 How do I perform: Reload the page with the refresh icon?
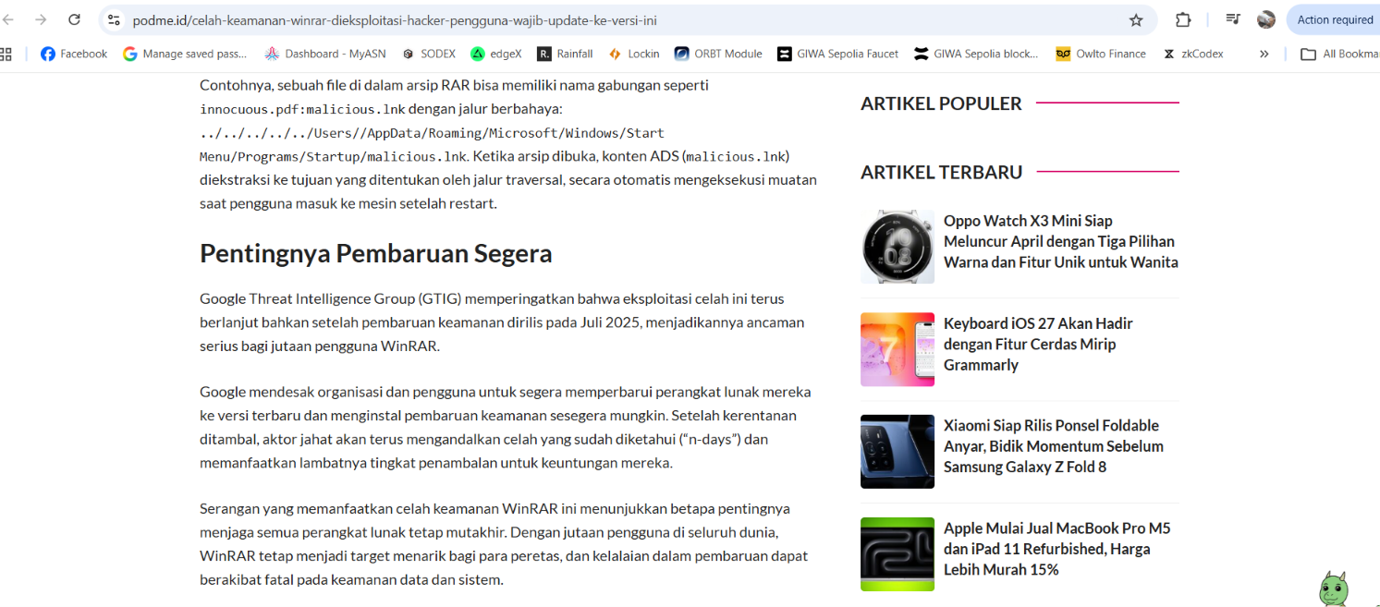pos(74,19)
